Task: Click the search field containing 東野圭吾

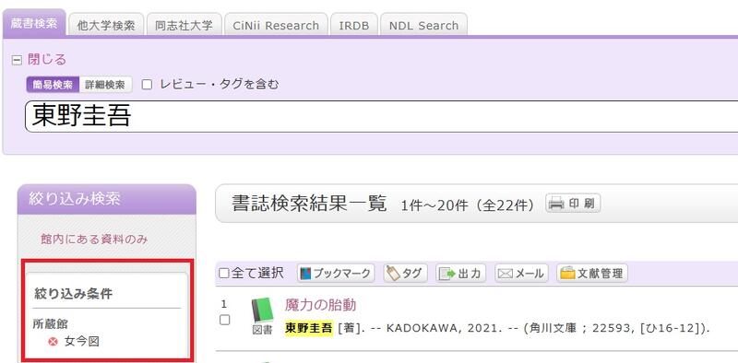Action: pos(381,117)
